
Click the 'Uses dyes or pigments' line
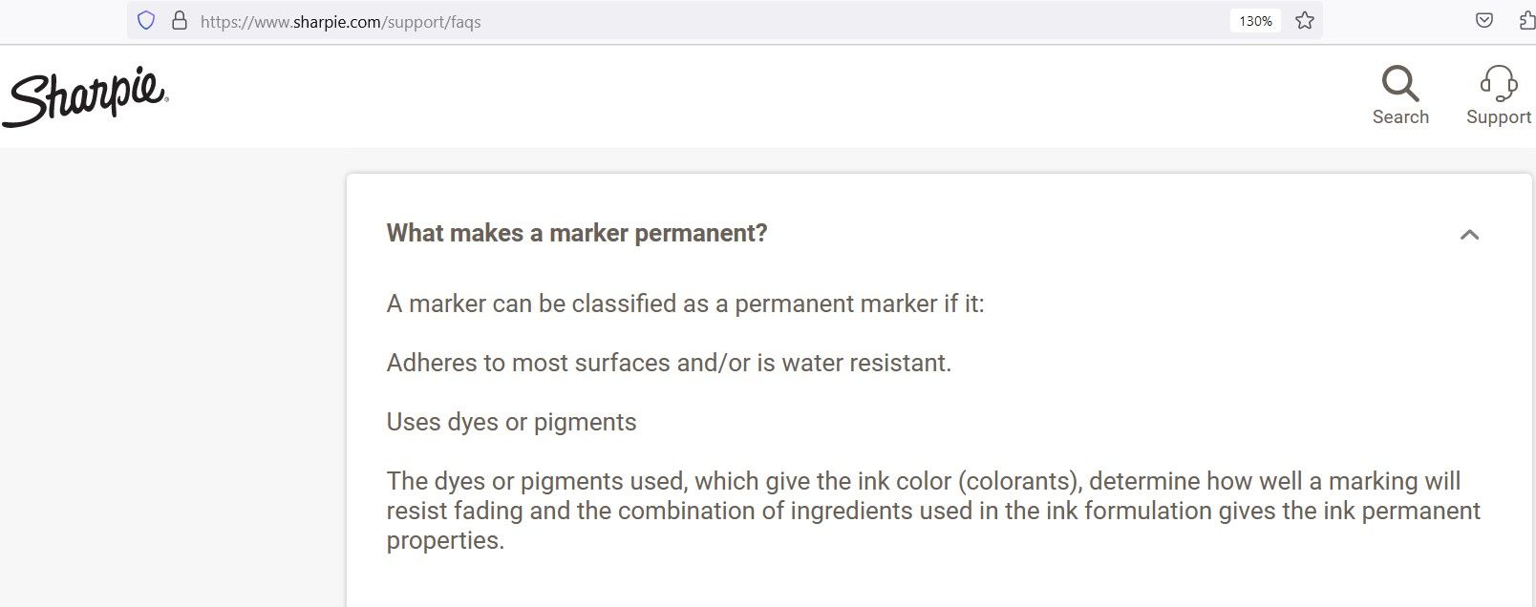point(511,423)
